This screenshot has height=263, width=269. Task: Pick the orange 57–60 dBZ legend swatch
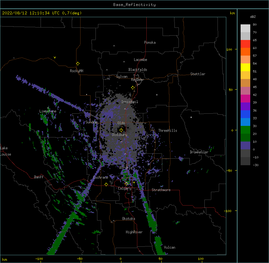(x=245, y=52)
